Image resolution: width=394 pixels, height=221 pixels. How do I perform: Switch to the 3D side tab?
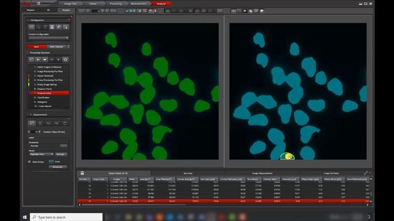(x=49, y=10)
